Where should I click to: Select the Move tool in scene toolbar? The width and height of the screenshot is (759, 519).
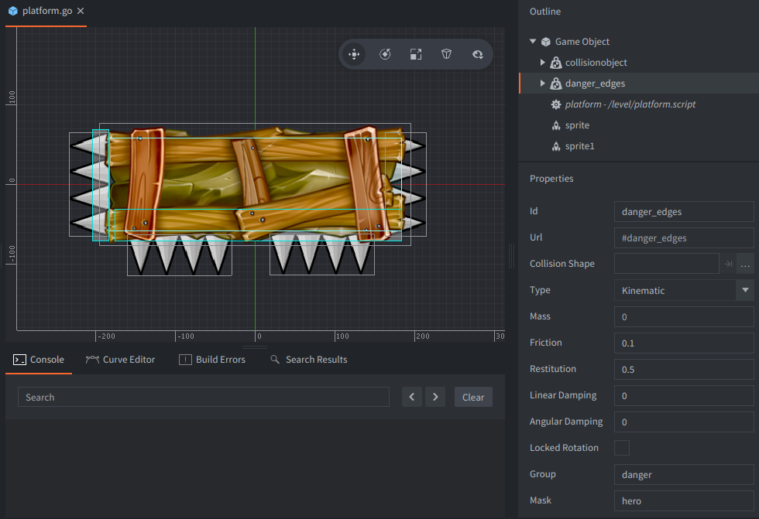click(x=354, y=54)
